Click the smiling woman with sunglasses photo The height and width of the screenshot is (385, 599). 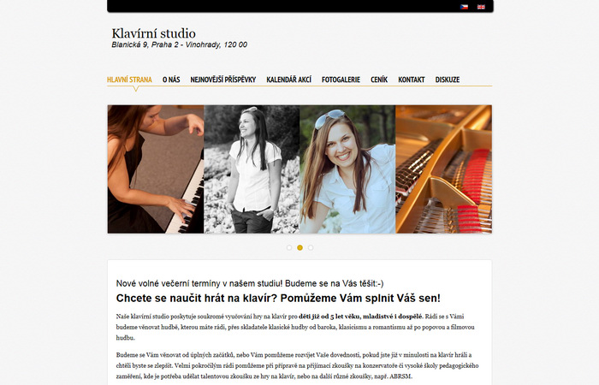(x=347, y=169)
